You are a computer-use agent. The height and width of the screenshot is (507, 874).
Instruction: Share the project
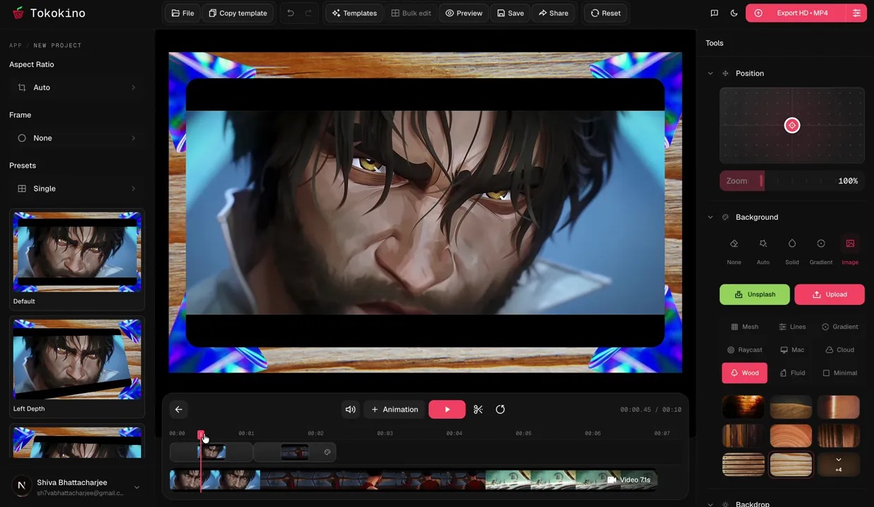coord(553,13)
